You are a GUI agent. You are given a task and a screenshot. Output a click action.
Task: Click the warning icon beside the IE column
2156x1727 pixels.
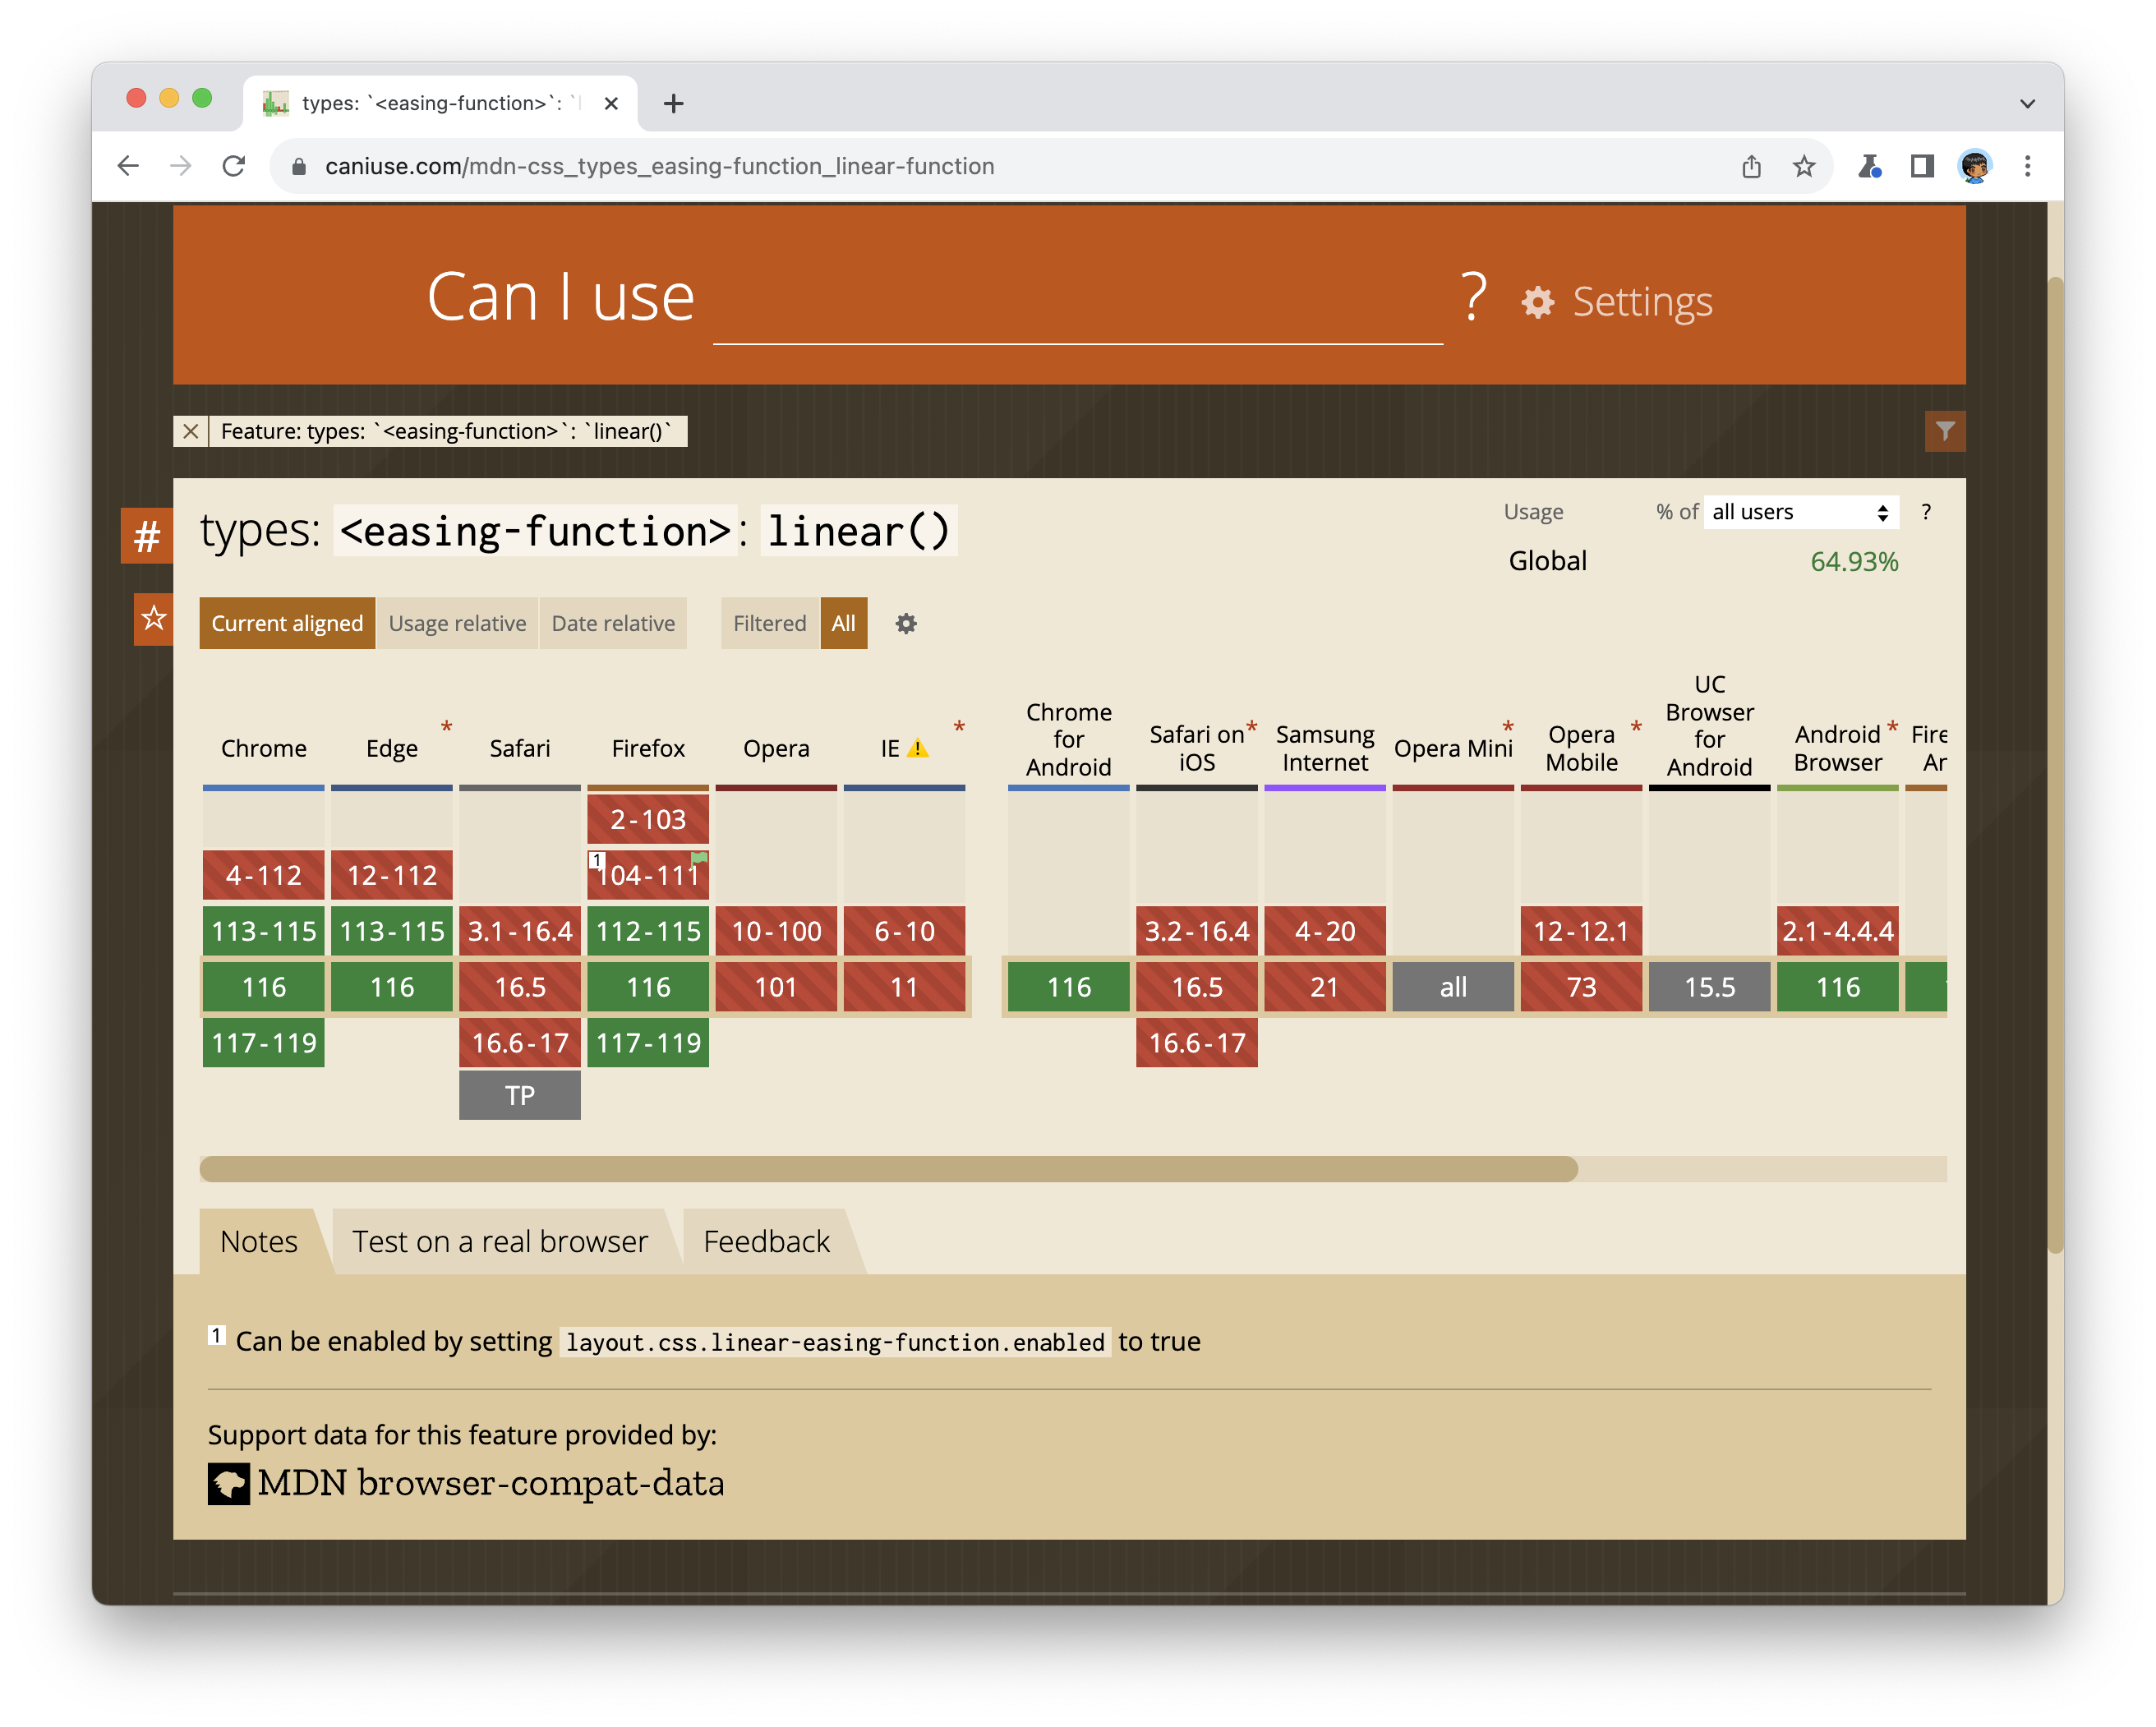pos(916,746)
